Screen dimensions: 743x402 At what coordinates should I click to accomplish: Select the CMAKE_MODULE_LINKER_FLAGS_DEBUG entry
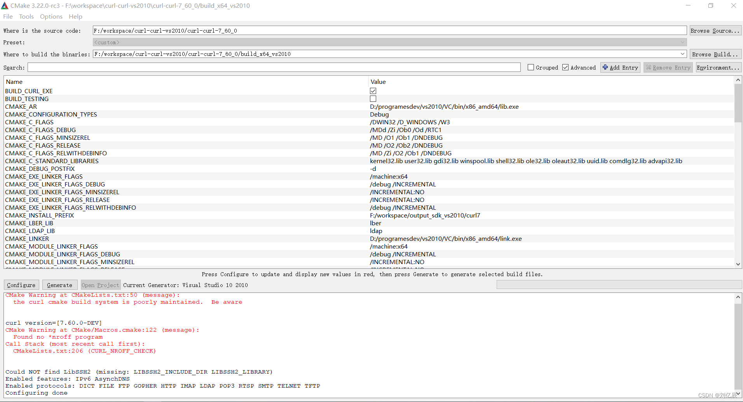[63, 254]
